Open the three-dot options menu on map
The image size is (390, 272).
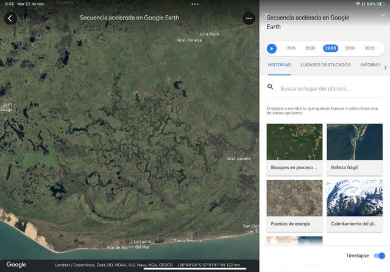(x=249, y=18)
